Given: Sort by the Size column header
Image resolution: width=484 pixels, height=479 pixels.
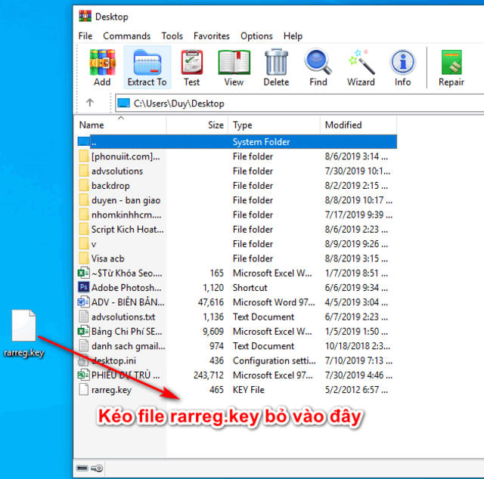Looking at the screenshot, I should point(197,125).
